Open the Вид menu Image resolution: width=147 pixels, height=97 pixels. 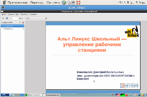coord(17,14)
